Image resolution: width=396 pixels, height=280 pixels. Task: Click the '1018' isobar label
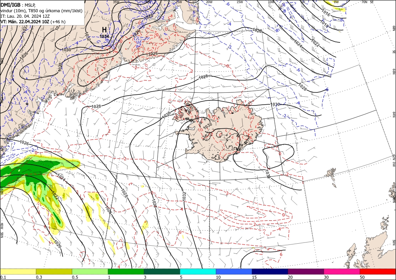coord(324,24)
